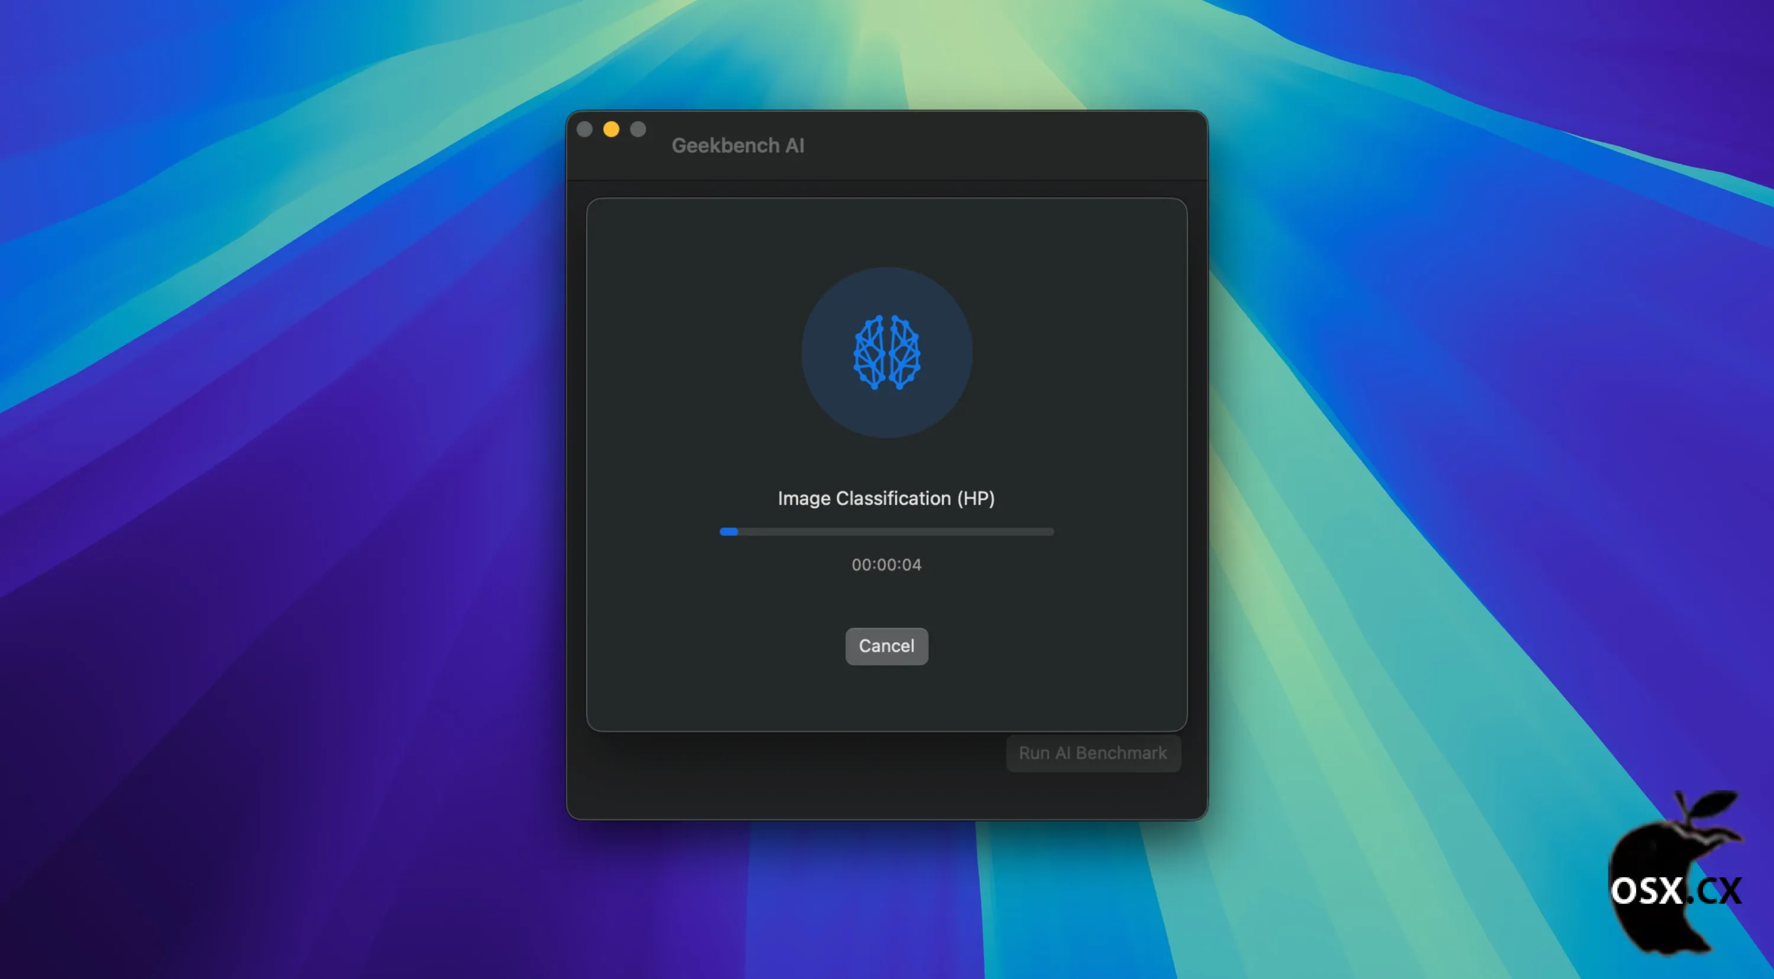Click the 00:00:04 elapsed timer text
1774x979 pixels.
tap(886, 564)
